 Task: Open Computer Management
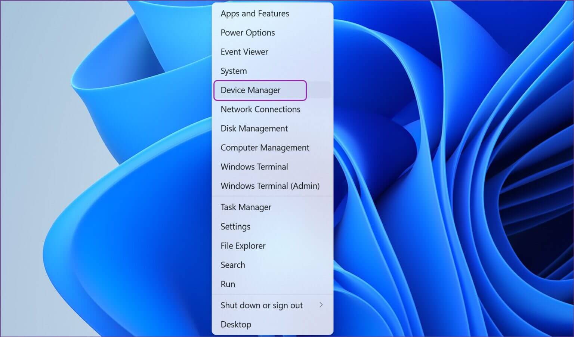coord(272,148)
